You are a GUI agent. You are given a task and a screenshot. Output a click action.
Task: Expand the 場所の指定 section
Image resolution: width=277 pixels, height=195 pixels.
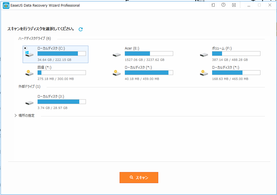click(x=15, y=116)
